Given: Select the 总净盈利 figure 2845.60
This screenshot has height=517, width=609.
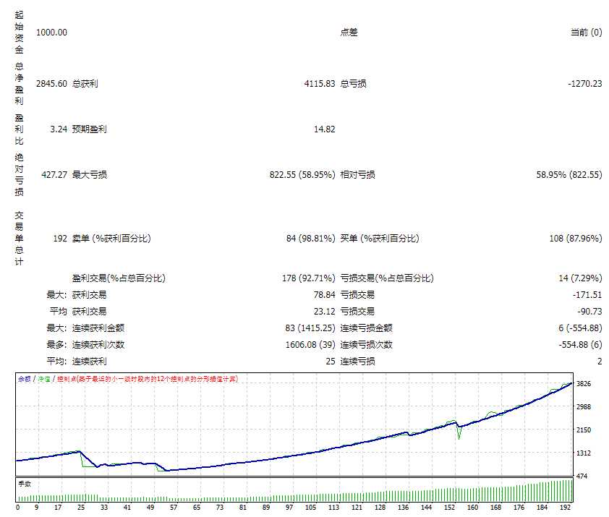Looking at the screenshot, I should pos(50,83).
